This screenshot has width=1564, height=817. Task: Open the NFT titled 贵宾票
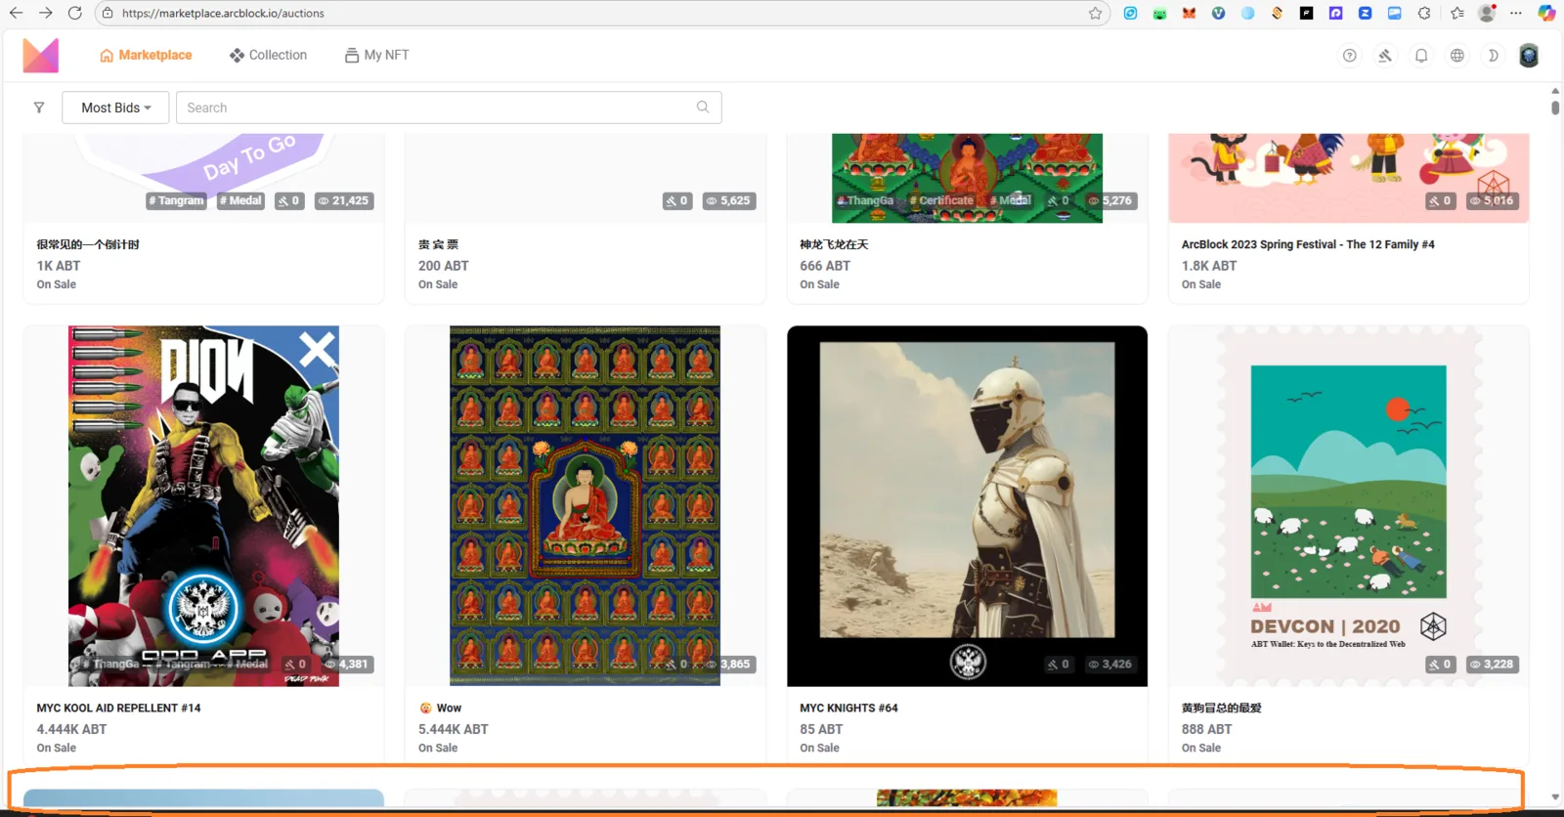pyautogui.click(x=438, y=244)
